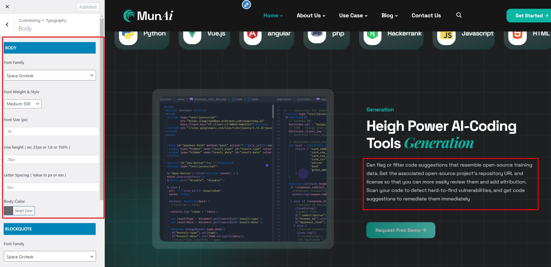Click the 'php' label text
Viewport: 551px width, 267px height.
[x=338, y=33]
